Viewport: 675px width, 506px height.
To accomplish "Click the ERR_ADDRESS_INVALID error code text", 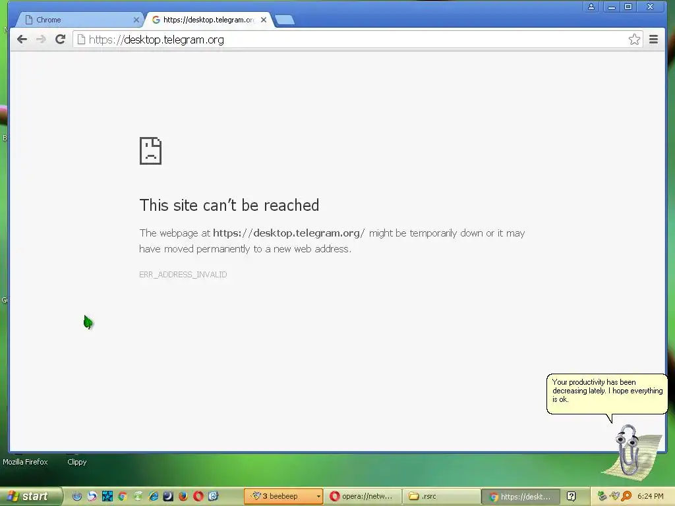I will [x=183, y=275].
